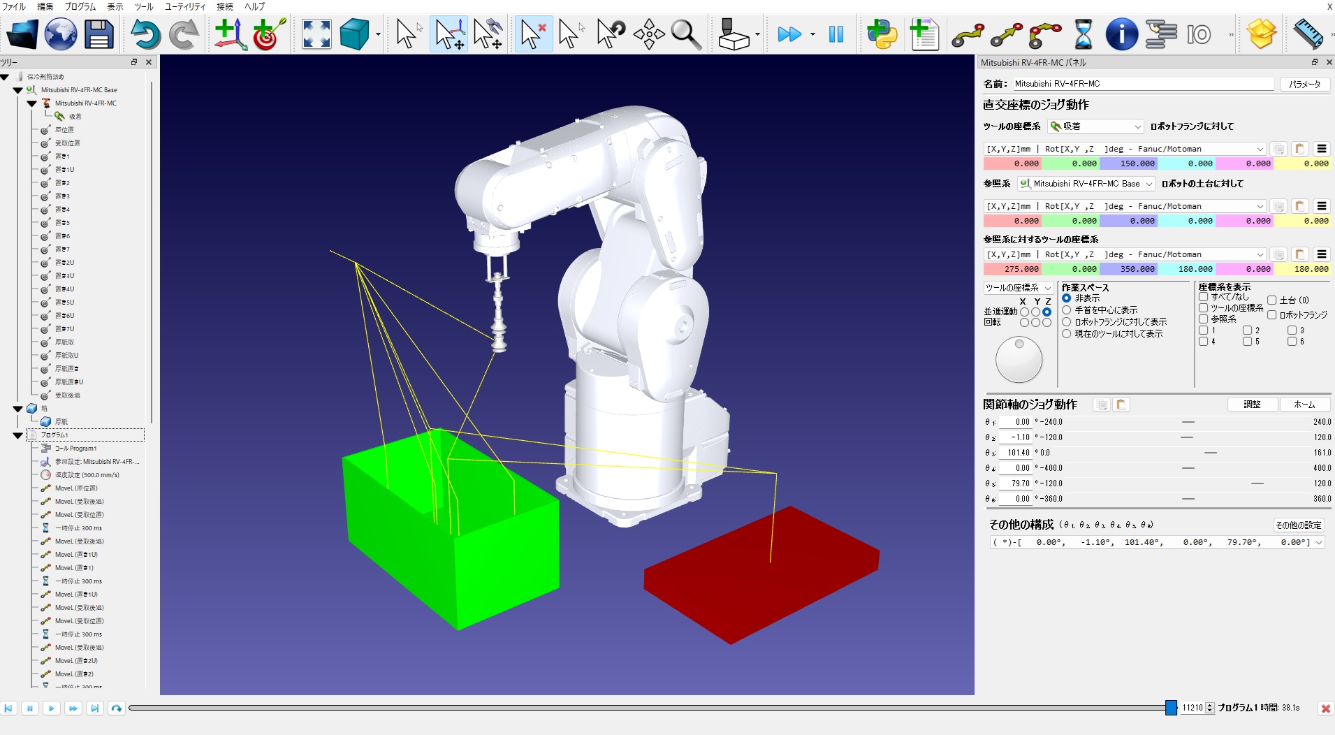1335x735 pixels.
Task: Click the hourglass pause instruction icon
Action: [x=1083, y=34]
